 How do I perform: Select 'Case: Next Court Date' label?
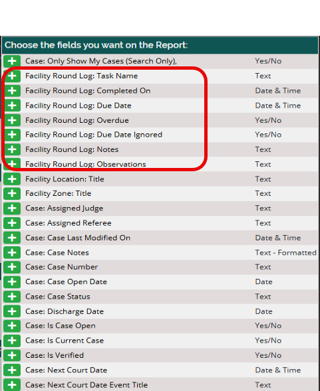(x=67, y=370)
